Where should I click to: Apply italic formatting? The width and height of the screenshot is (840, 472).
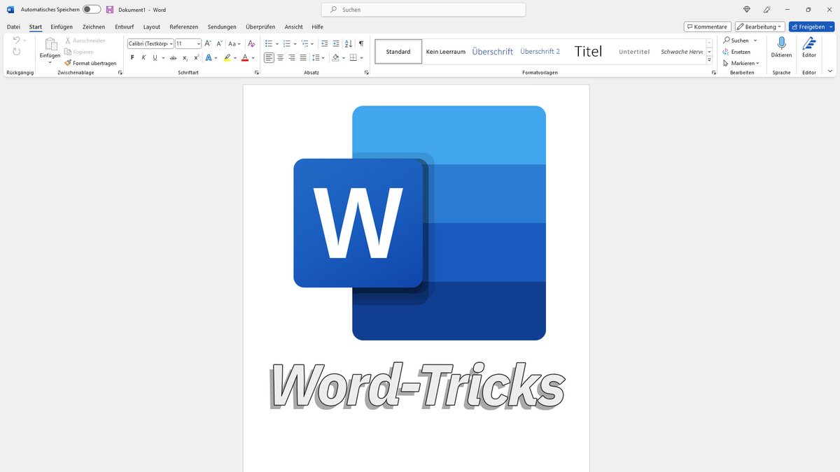point(143,57)
